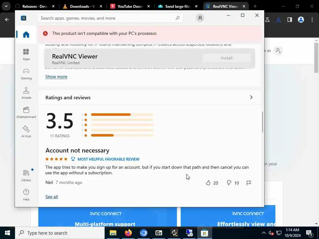Open Chrome from taskbar
319x239 pixels.
click(143, 233)
